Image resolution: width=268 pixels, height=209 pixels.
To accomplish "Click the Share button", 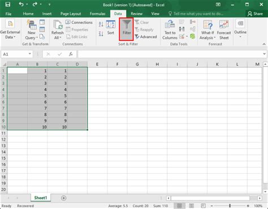I will [256, 14].
